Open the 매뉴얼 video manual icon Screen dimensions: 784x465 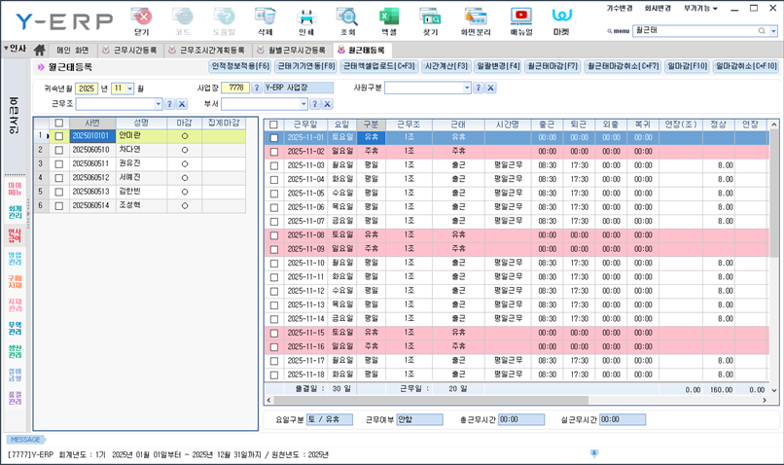click(x=521, y=19)
